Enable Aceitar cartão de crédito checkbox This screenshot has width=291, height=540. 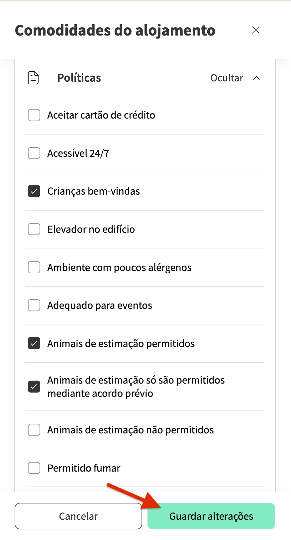(x=34, y=115)
